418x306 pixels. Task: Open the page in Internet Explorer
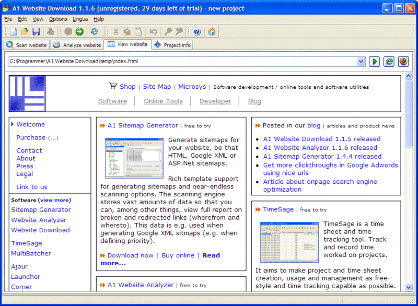(x=389, y=62)
